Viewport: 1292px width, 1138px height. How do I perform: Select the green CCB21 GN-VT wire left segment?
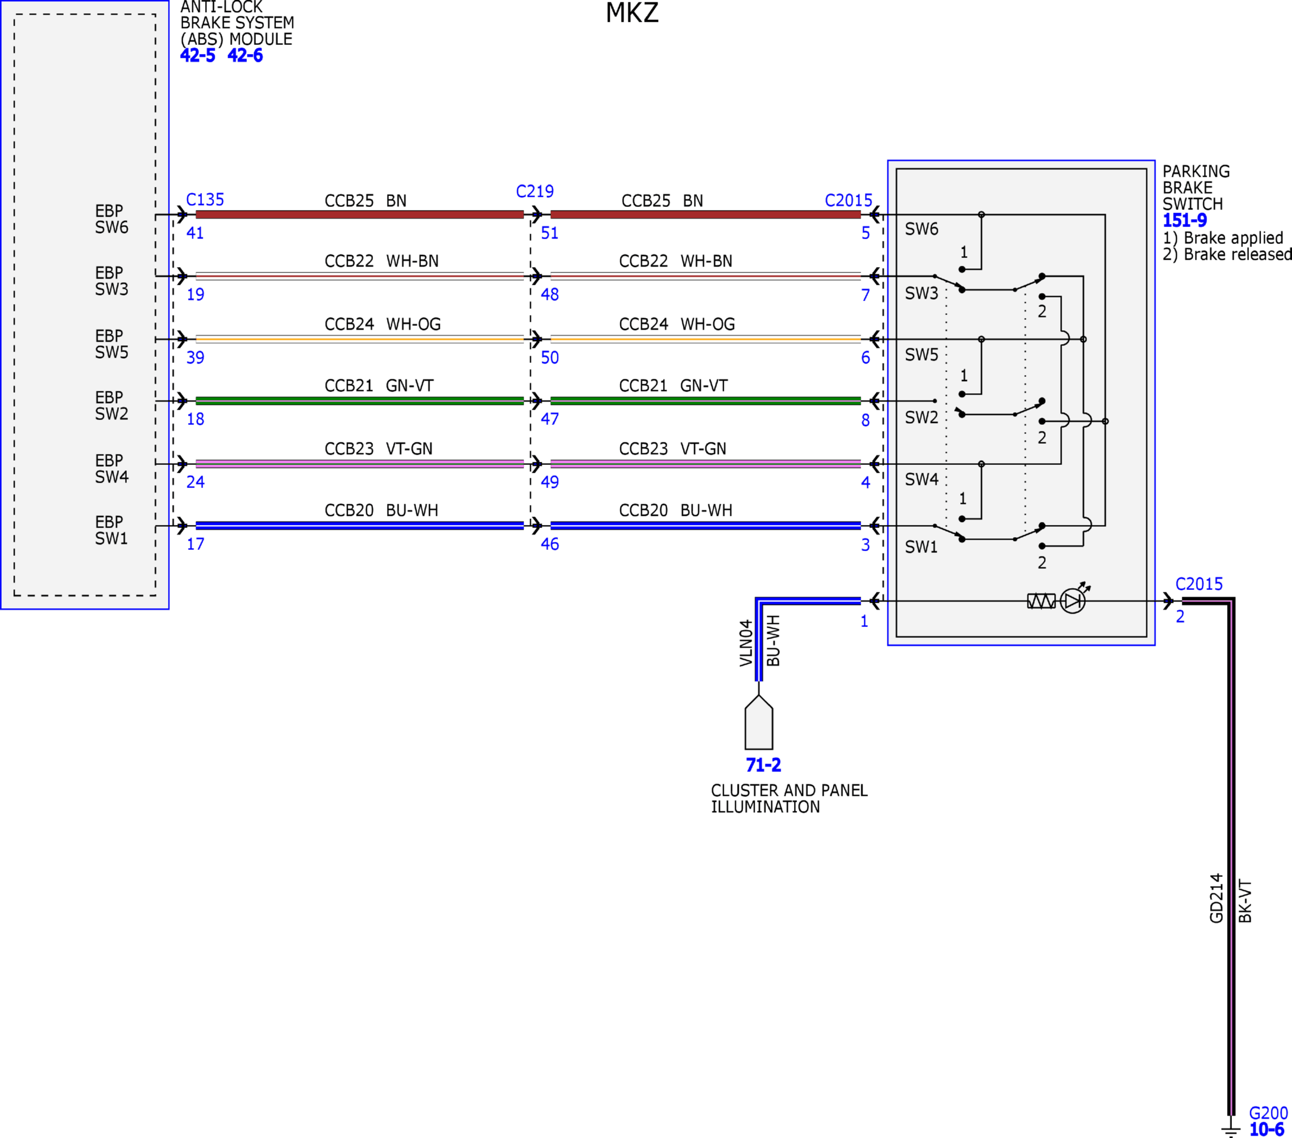[360, 401]
